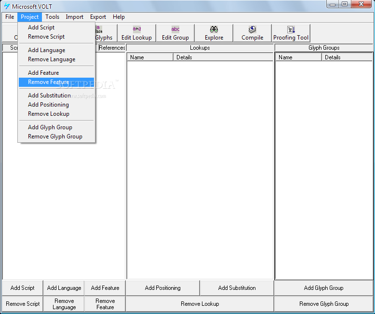Run the Compile toolbar tool
The image size is (375, 314).
click(252, 33)
